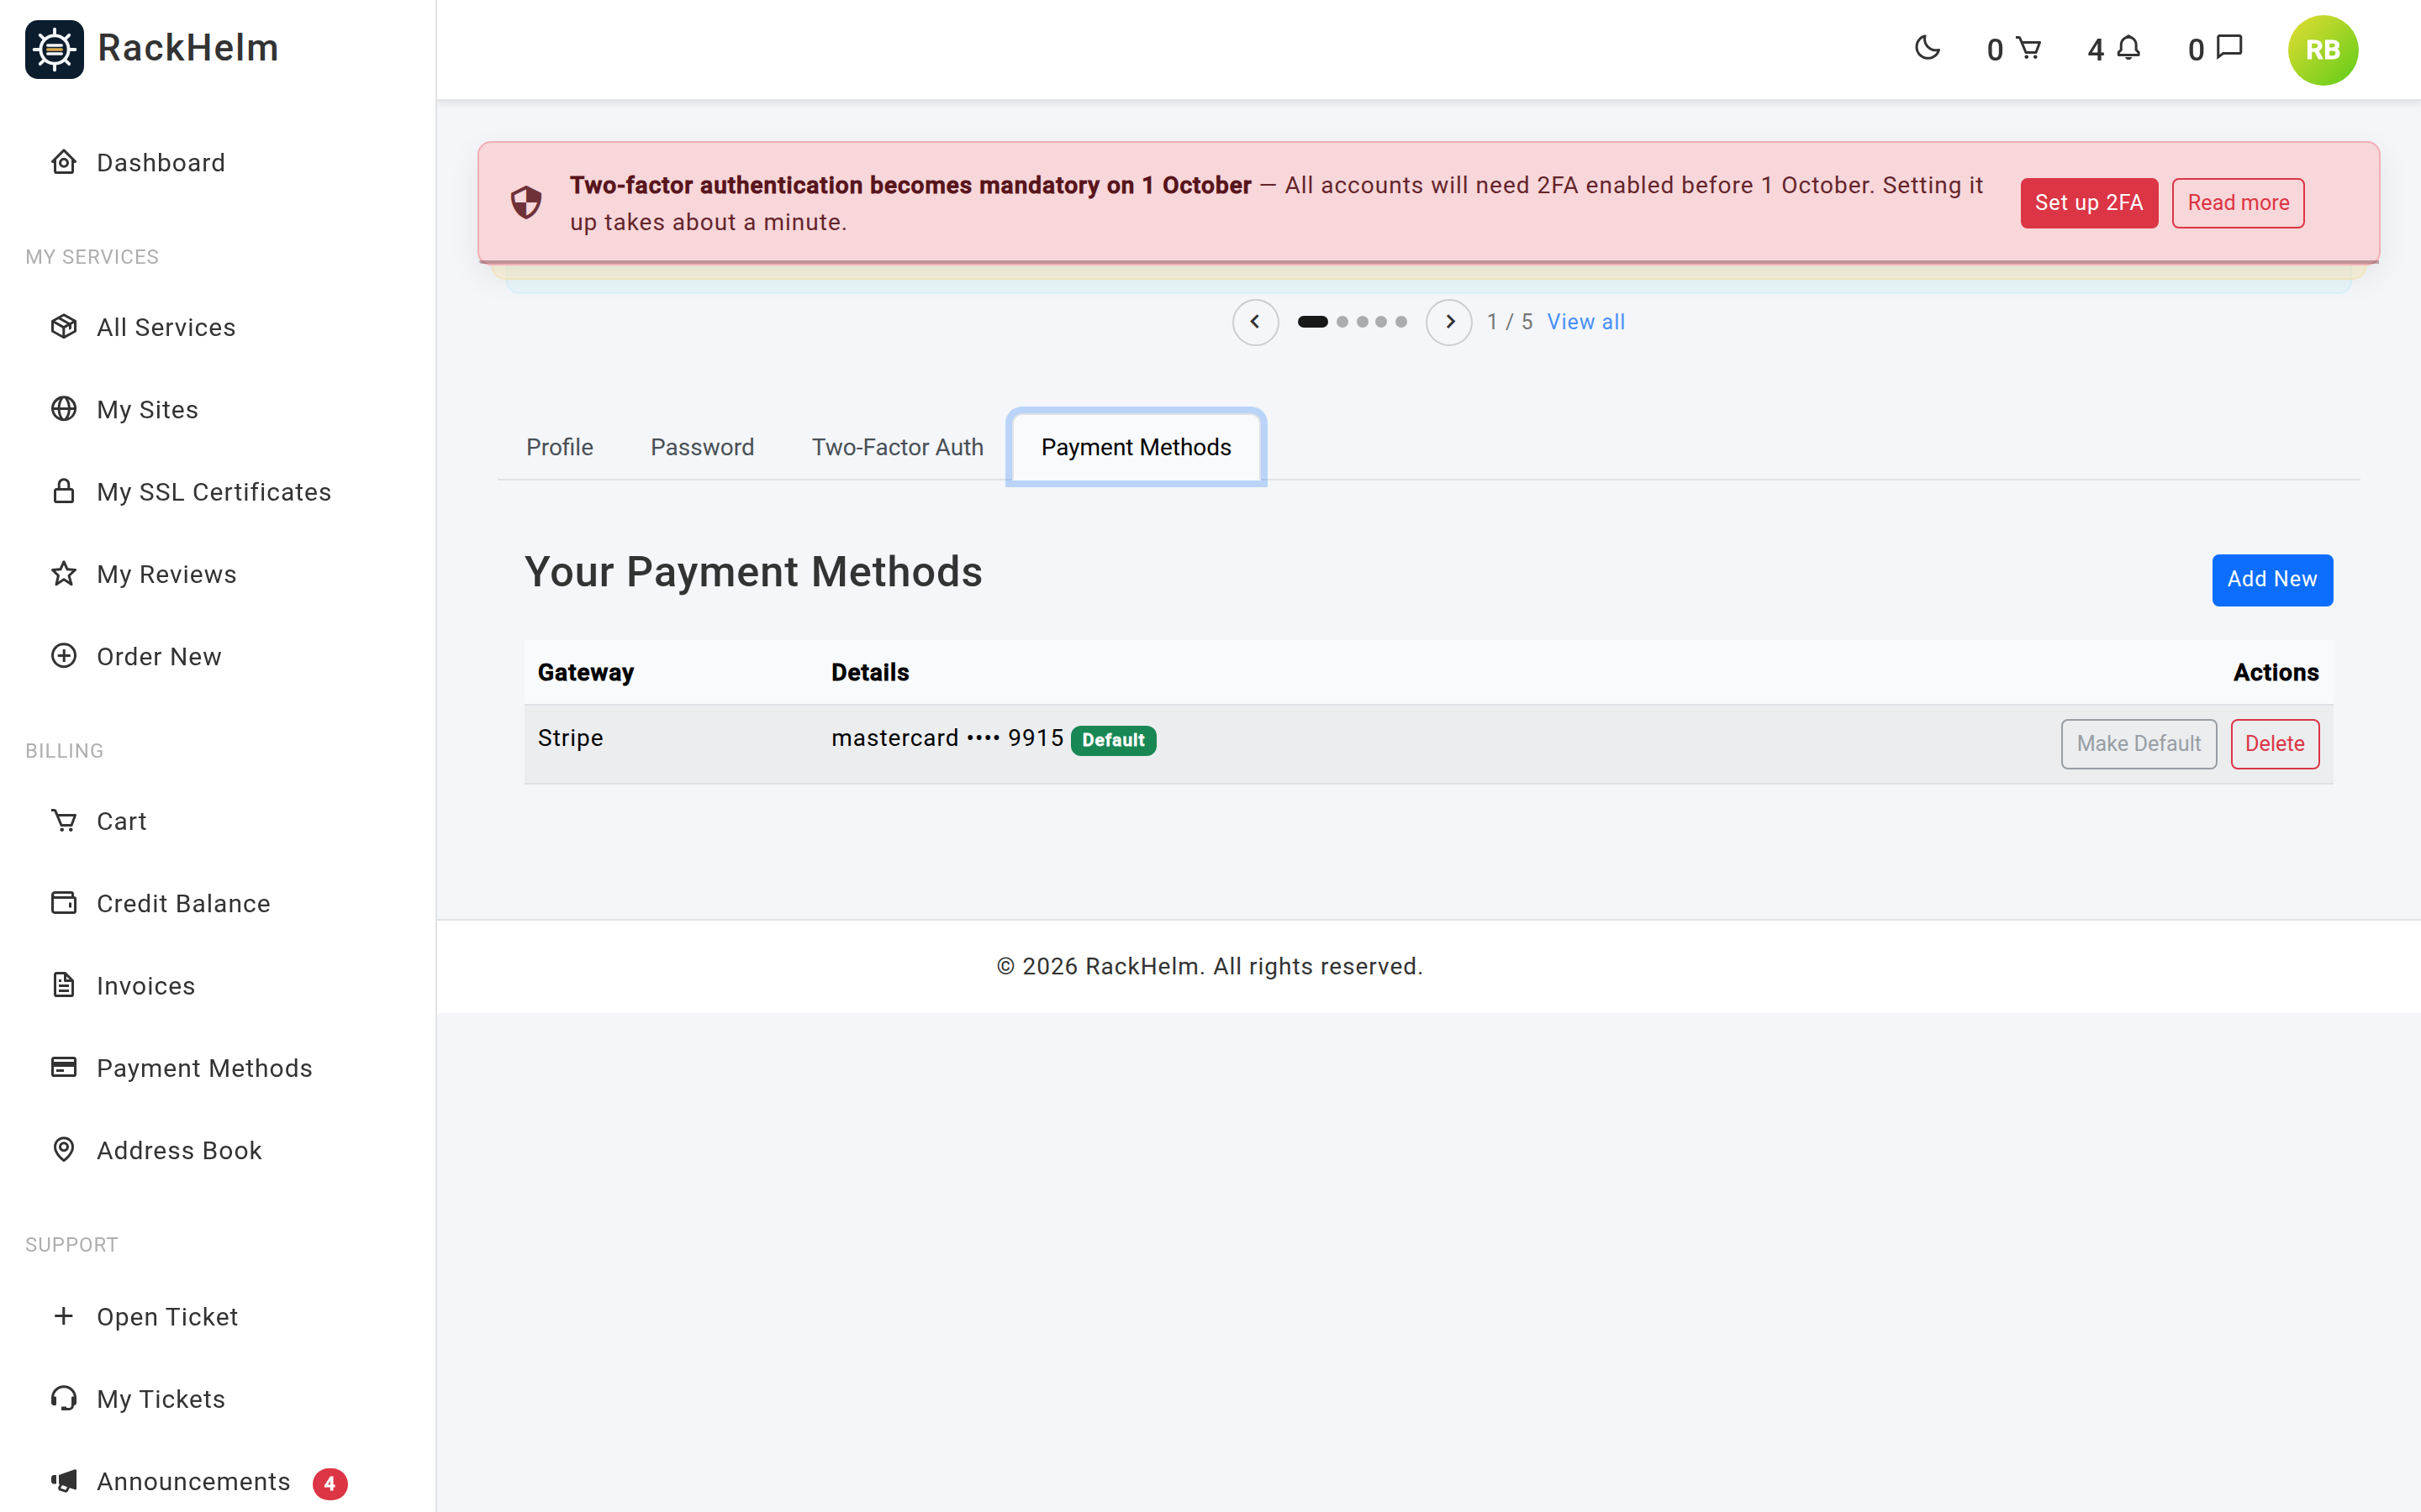
Task: Click the Order New plus-circle icon
Action: [64, 656]
